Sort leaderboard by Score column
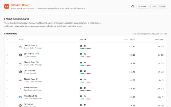The width and height of the screenshot is (171, 107). click(83, 40)
